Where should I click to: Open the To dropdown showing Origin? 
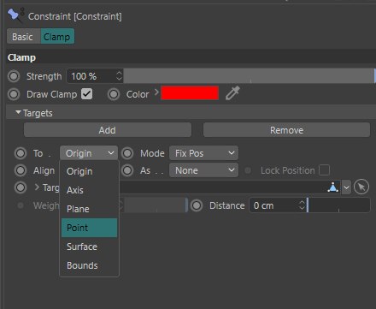click(89, 153)
